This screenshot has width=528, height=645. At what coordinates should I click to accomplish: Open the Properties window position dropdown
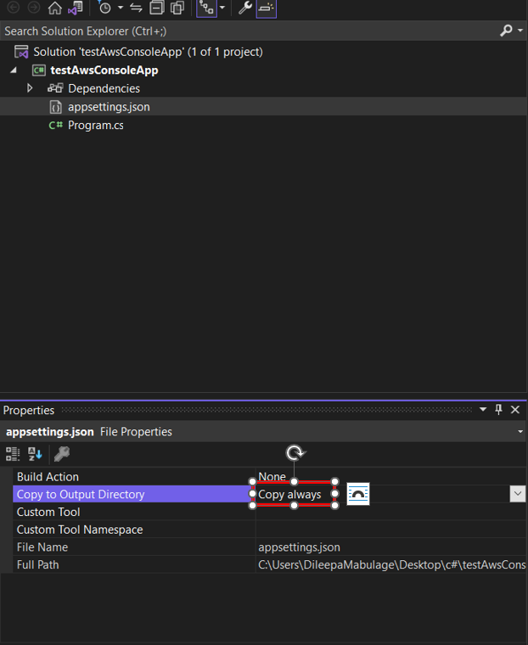pyautogui.click(x=483, y=409)
